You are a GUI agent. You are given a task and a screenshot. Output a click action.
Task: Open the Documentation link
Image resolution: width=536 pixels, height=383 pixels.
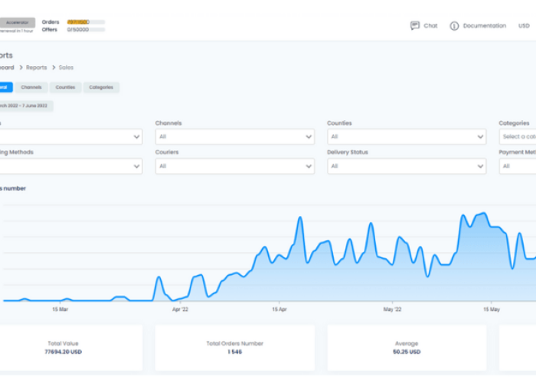[x=484, y=25]
